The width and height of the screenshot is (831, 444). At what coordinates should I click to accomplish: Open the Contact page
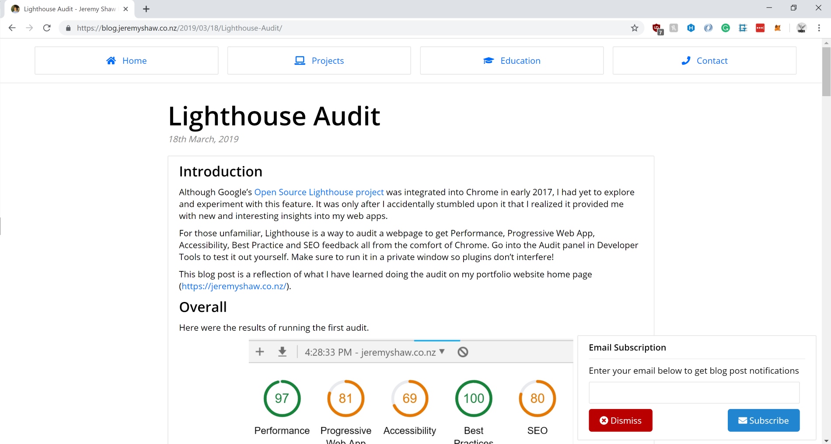pos(704,61)
